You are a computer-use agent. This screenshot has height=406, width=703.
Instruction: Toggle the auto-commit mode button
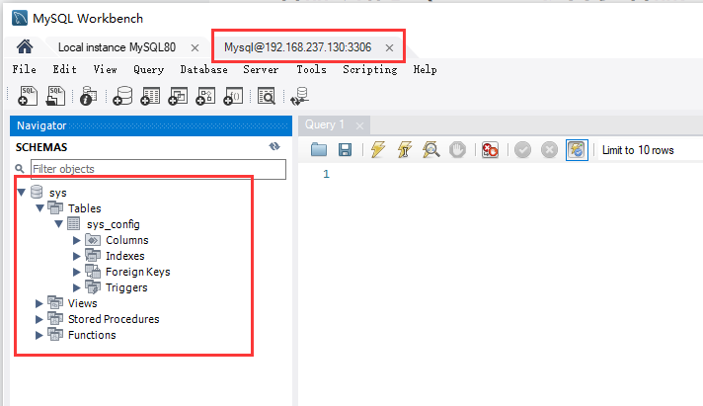pos(577,150)
